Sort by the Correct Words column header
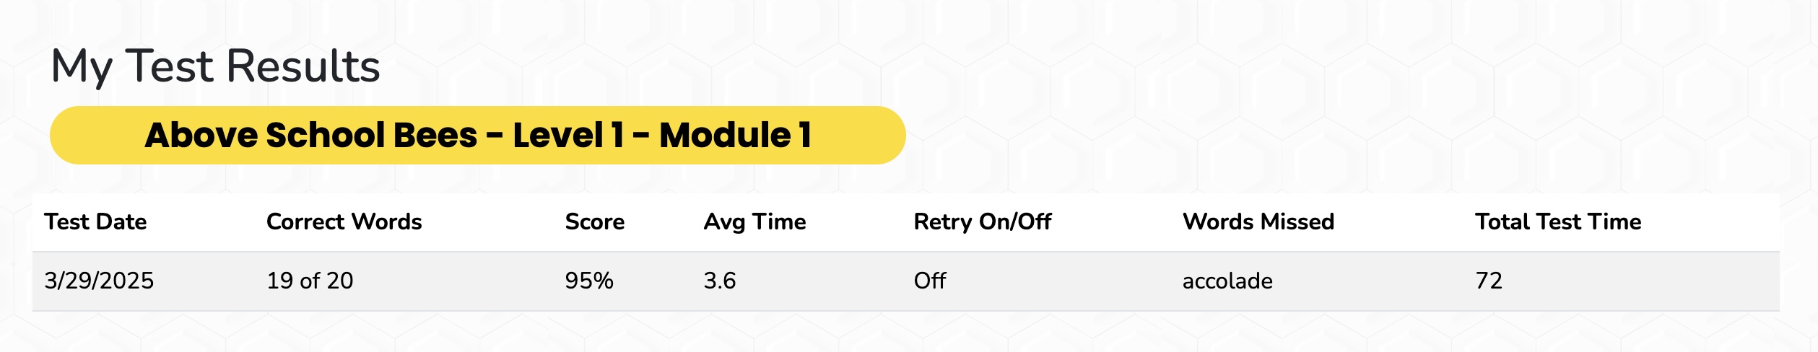This screenshot has width=1818, height=352. coord(344,221)
